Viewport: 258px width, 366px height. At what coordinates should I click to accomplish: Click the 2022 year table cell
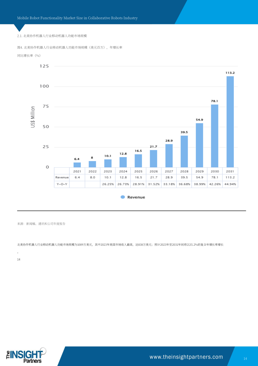point(93,171)
